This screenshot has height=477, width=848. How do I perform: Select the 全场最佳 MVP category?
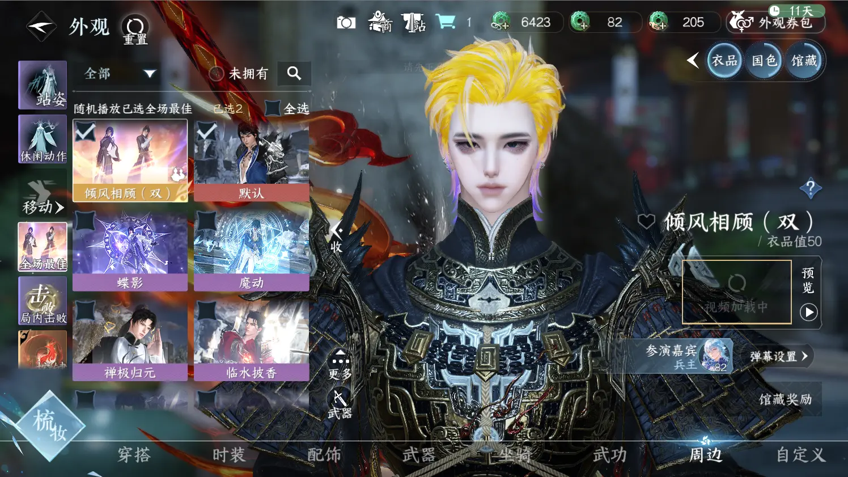(x=43, y=247)
